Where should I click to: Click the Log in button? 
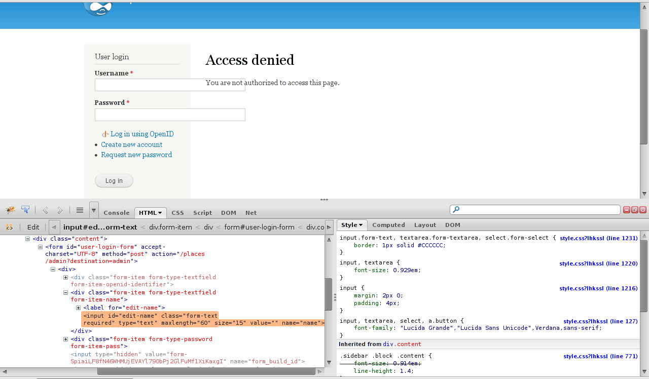click(x=114, y=181)
